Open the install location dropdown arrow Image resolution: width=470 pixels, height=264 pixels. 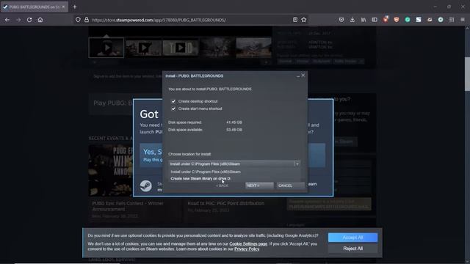297,164
